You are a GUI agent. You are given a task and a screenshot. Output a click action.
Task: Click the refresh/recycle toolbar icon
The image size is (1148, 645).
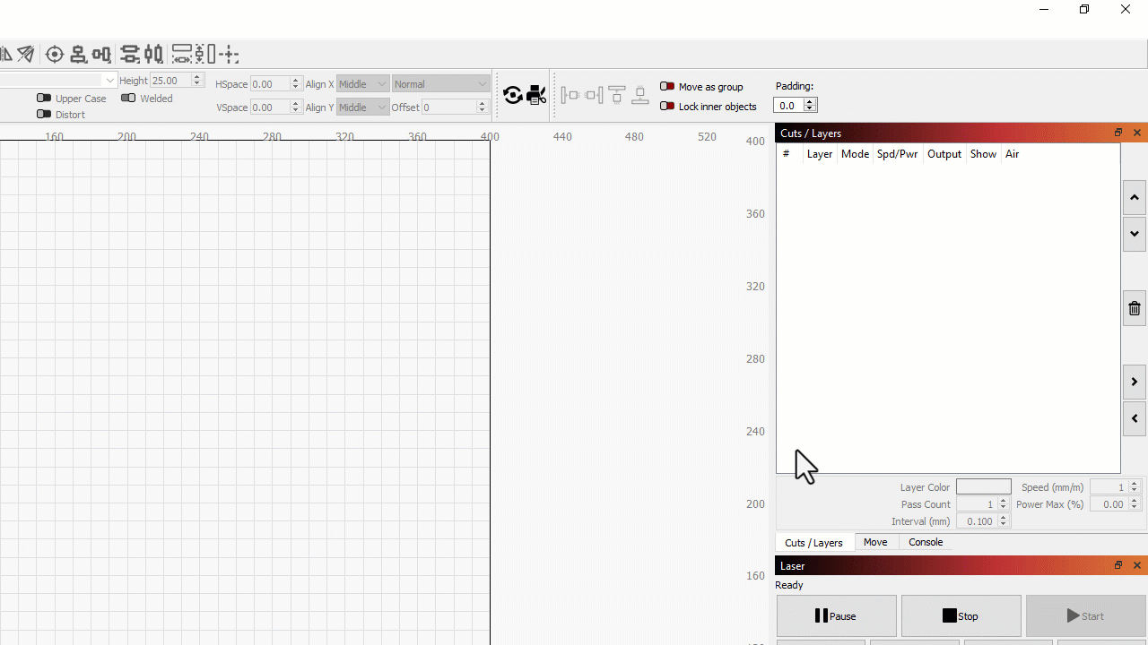pyautogui.click(x=513, y=95)
